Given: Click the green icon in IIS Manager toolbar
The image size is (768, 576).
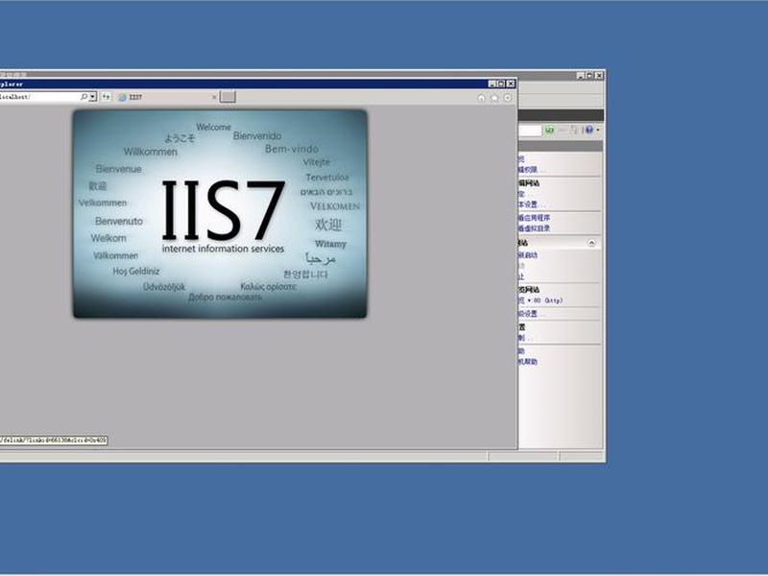Looking at the screenshot, I should point(549,130).
